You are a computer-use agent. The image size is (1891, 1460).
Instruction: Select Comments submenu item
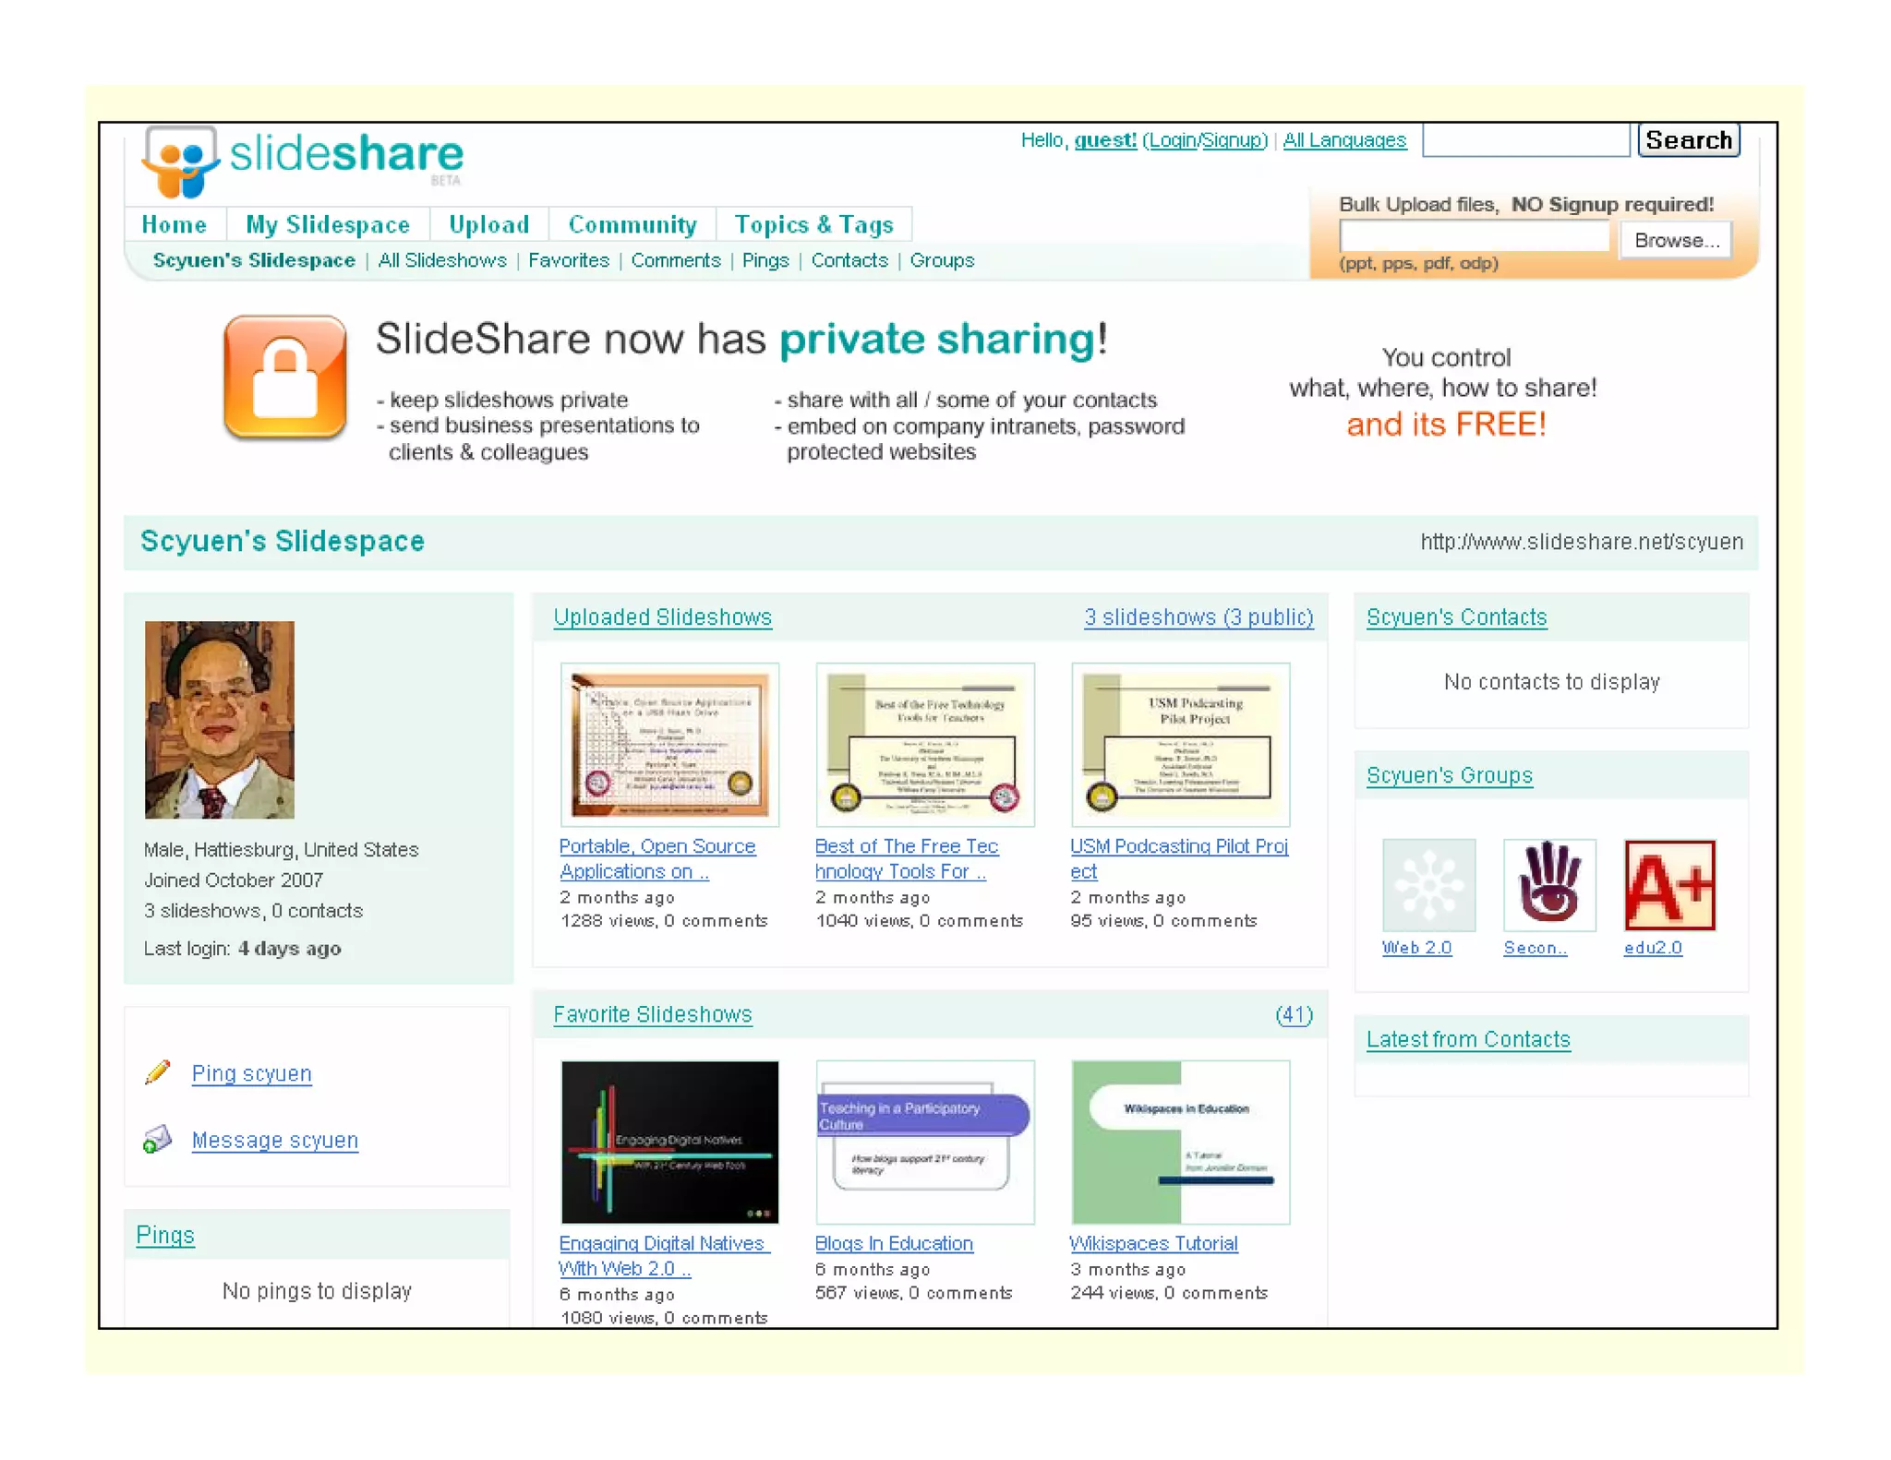676,260
